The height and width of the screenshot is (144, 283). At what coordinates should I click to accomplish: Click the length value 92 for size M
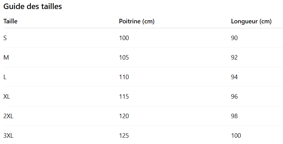coord(234,57)
